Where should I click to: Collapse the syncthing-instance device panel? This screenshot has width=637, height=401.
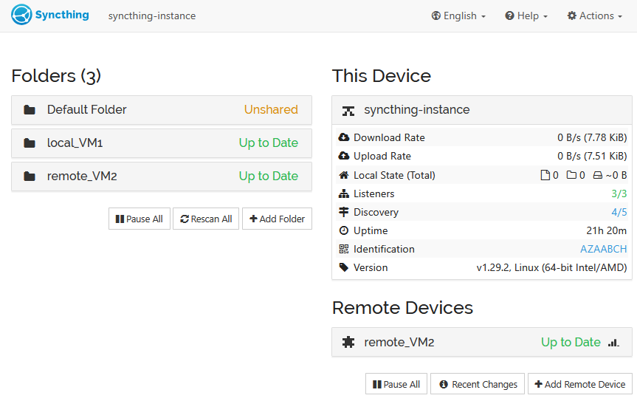(482, 110)
